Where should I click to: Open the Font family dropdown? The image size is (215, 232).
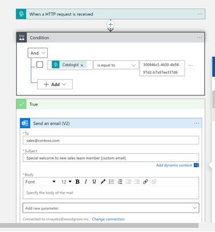pyautogui.click(x=40, y=182)
